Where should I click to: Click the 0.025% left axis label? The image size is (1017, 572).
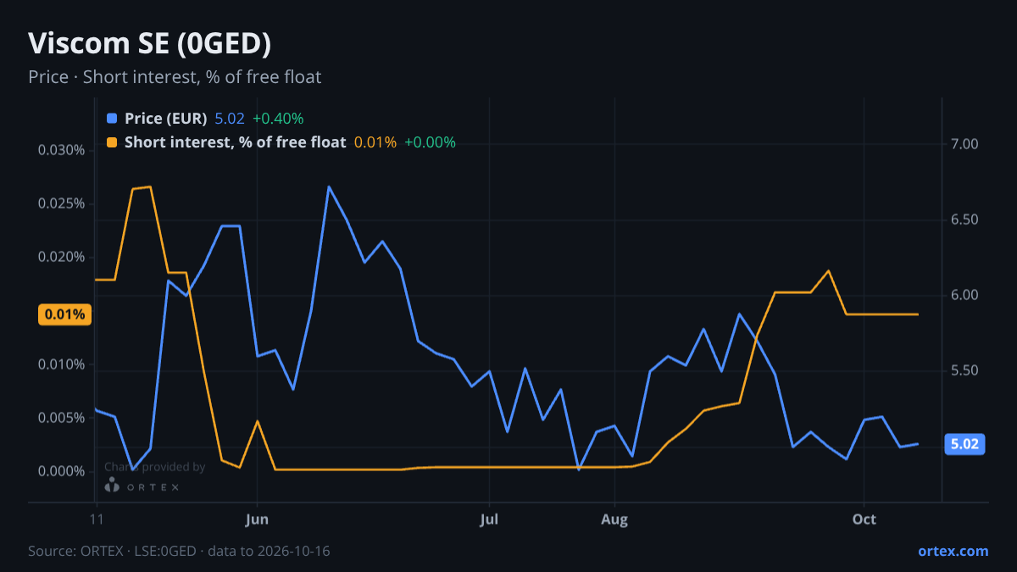click(x=62, y=203)
